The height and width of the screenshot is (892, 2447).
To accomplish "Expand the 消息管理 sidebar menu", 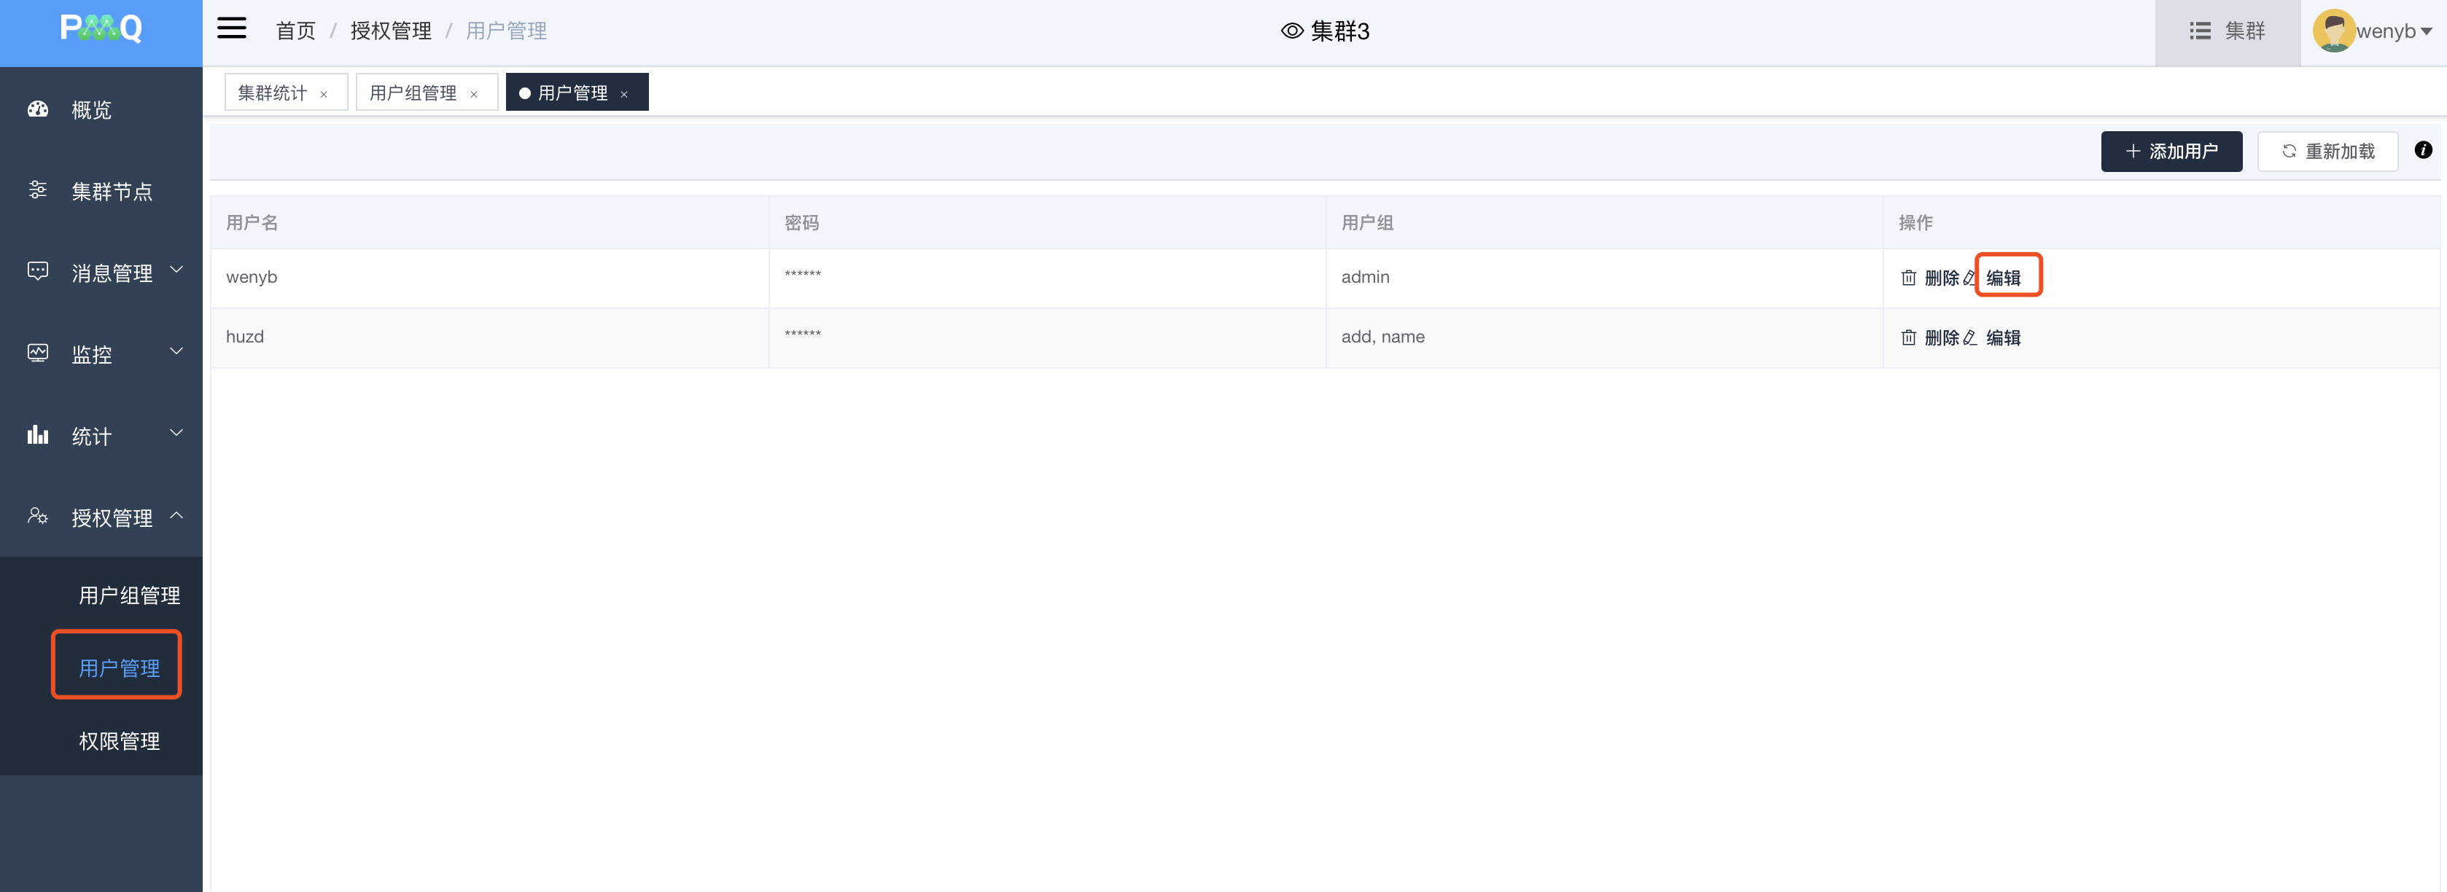I will [111, 273].
